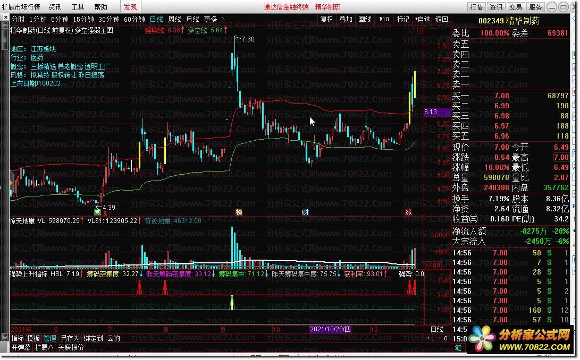This screenshot has height=360, width=580.
Task: Click the 涨 marker below the chart
Action: pyautogui.click(x=408, y=212)
